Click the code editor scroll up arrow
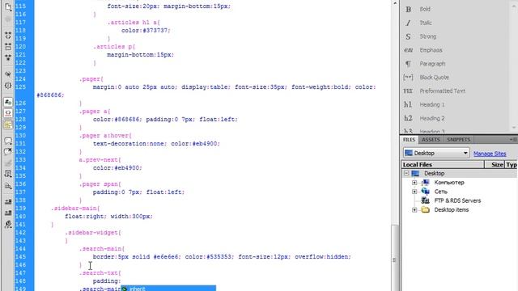Image resolution: width=518 pixels, height=291 pixels. (x=395, y=3)
